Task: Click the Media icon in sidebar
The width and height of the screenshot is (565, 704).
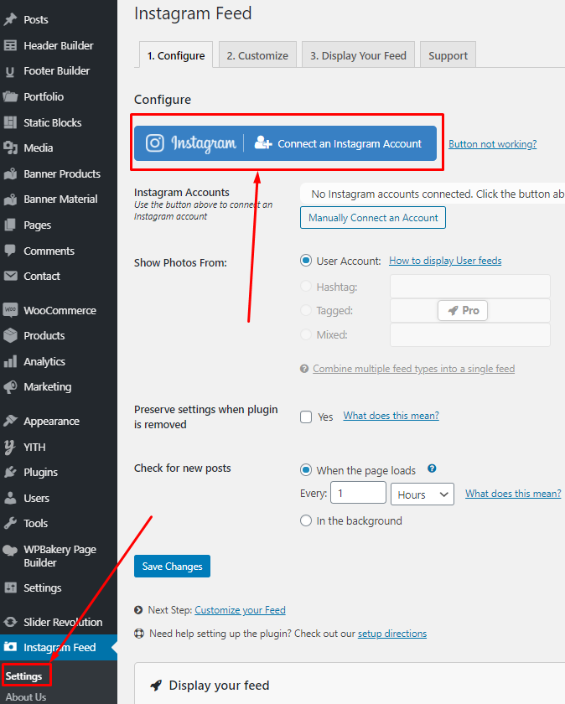Action: click(10, 148)
